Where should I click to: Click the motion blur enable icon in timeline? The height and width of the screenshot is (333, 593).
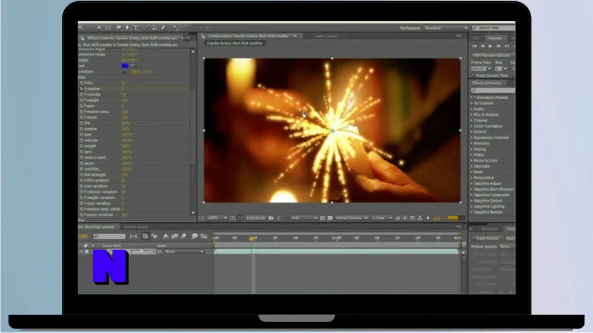(x=184, y=236)
